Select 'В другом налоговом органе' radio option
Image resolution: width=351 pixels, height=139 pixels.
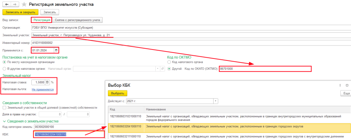pos(4,69)
